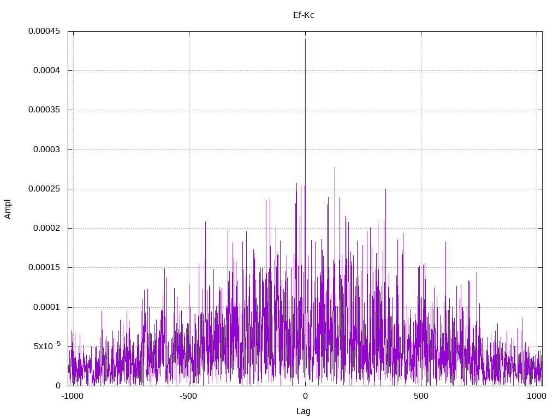This screenshot has height=419, width=559.
Task: Click x-axis value 1000
Action: [x=537, y=396]
